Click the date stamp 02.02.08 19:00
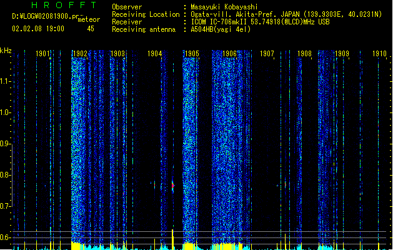Viewport: 393px width, 250px height. [38, 29]
